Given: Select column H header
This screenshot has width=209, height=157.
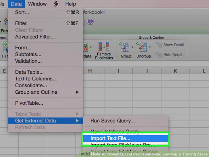Looking at the screenshot, I should coord(94,71).
